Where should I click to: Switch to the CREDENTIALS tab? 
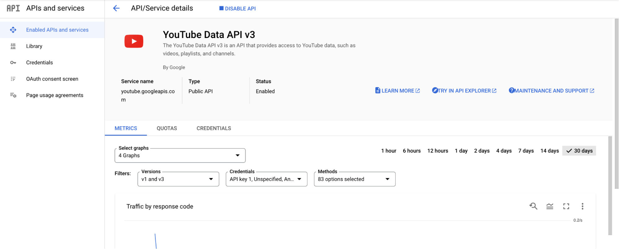point(214,128)
